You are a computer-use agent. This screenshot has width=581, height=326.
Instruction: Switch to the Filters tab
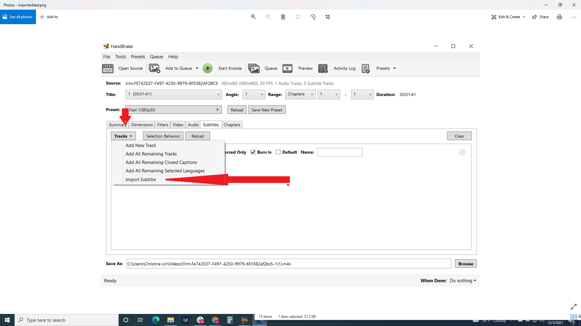(163, 125)
